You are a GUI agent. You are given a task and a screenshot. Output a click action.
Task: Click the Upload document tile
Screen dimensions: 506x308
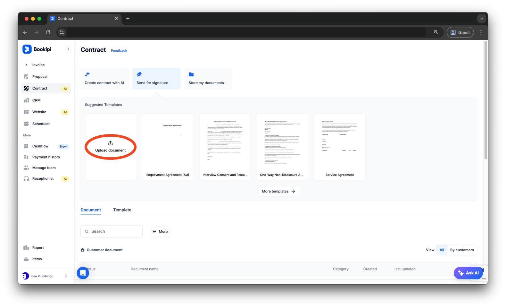click(x=111, y=147)
